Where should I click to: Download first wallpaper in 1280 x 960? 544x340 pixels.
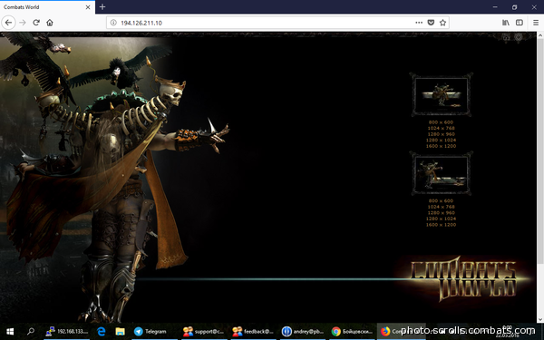click(441, 134)
